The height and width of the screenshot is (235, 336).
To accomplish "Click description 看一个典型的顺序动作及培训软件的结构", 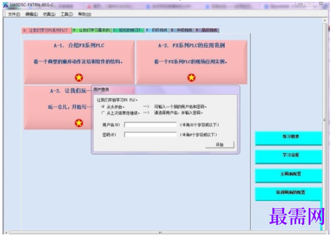I will coord(78,61).
